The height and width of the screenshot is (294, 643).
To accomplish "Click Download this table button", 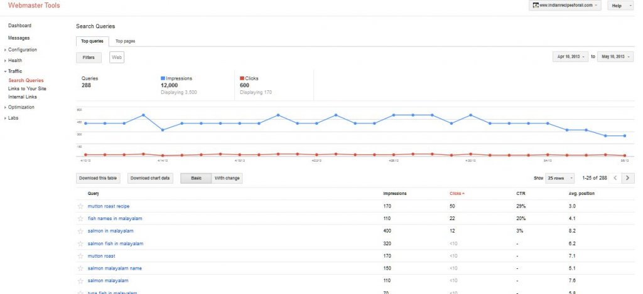I will [x=98, y=178].
